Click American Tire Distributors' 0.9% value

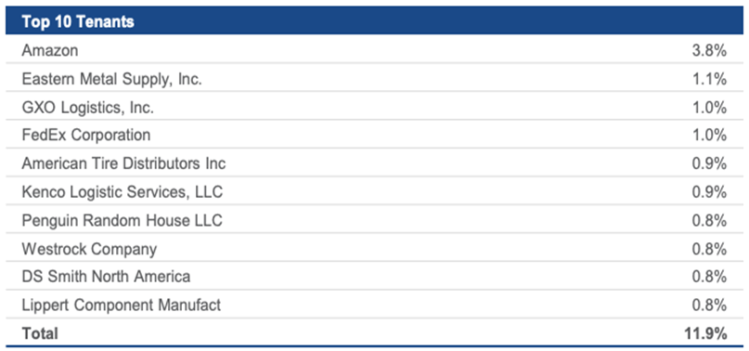pos(709,163)
